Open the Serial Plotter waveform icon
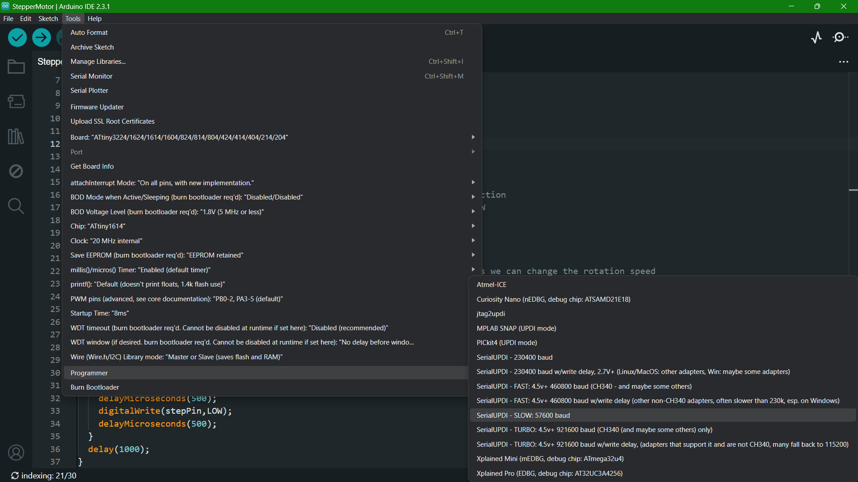Screen dimensions: 858x482 point(816,37)
